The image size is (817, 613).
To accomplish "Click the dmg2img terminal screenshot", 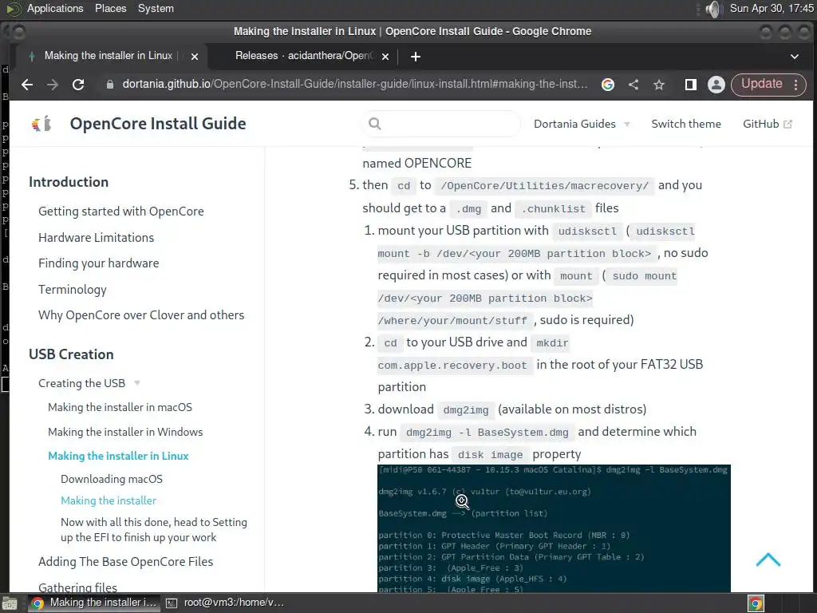I will click(x=554, y=528).
